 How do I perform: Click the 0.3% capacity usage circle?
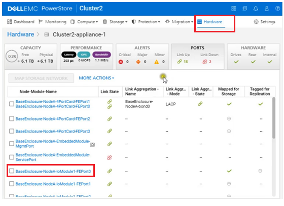tap(12, 56)
